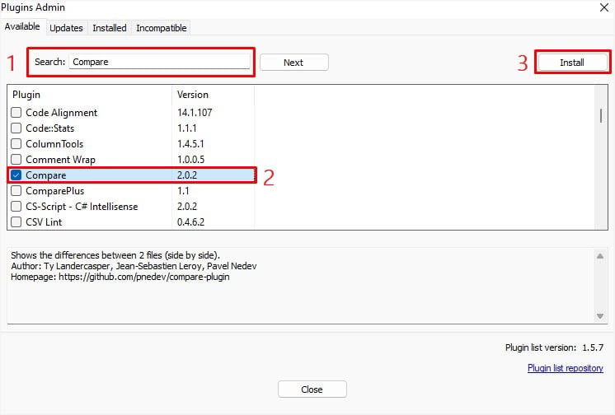615x415 pixels.
Task: Open the Installed tab
Action: [110, 28]
